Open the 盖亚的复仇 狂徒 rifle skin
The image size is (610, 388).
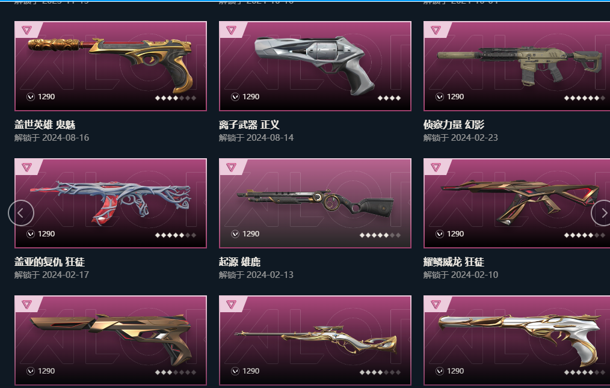(x=111, y=203)
